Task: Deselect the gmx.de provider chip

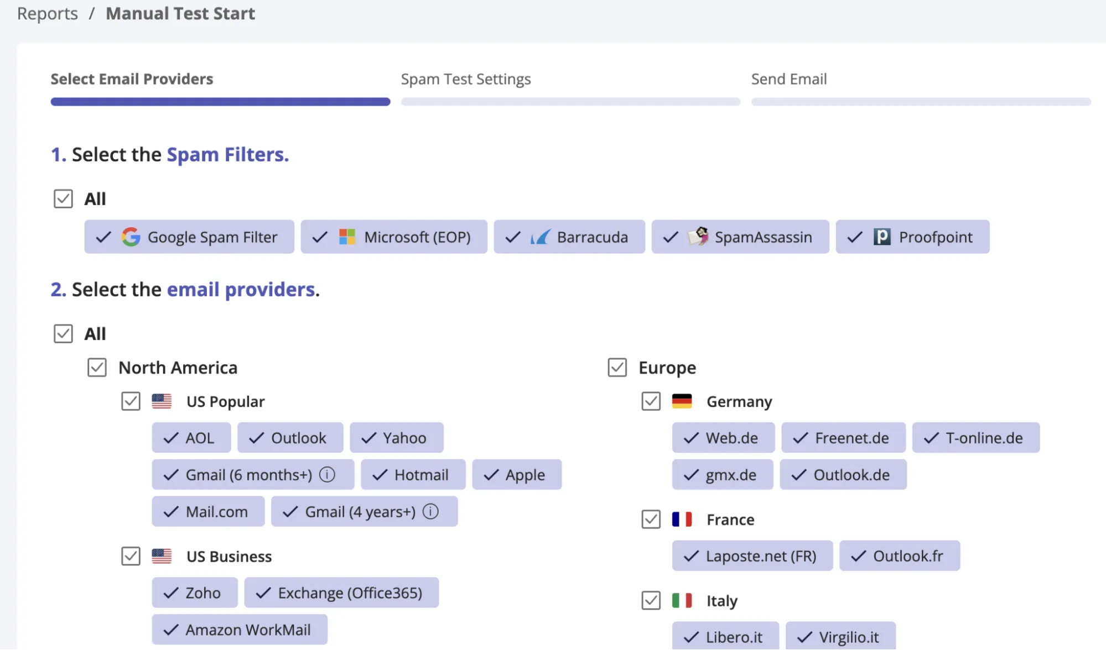Action: [723, 475]
